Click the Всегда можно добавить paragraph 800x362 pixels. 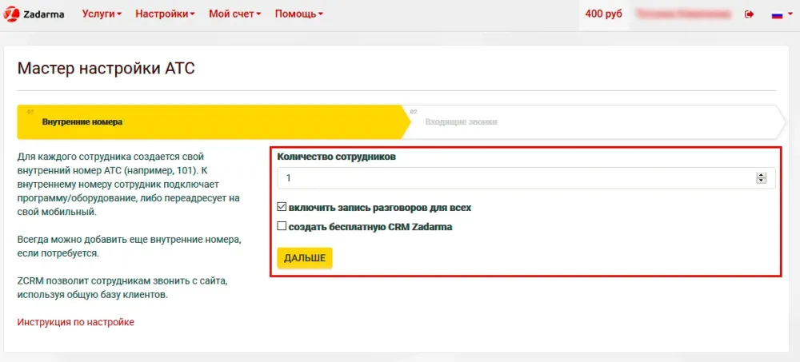coord(129,246)
